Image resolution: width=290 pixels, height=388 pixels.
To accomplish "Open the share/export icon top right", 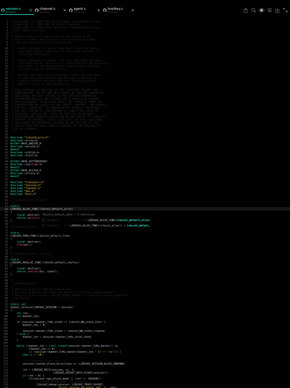I will (x=245, y=10).
